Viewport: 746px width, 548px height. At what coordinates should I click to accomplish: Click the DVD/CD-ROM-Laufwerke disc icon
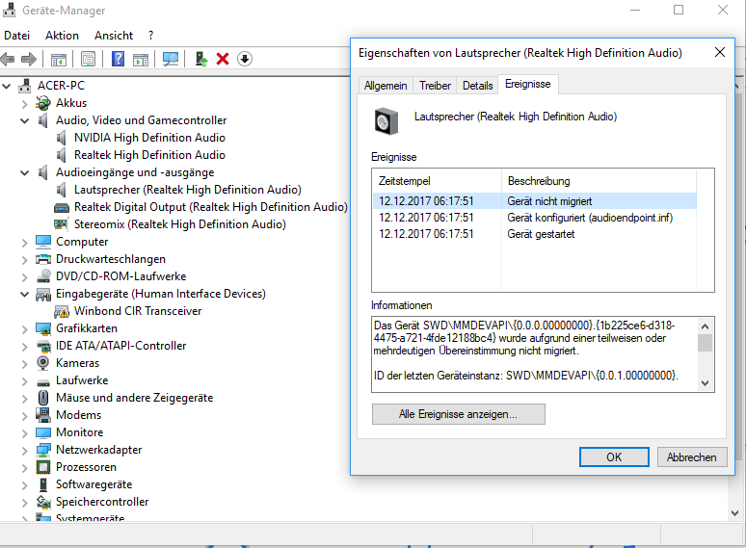click(x=43, y=276)
